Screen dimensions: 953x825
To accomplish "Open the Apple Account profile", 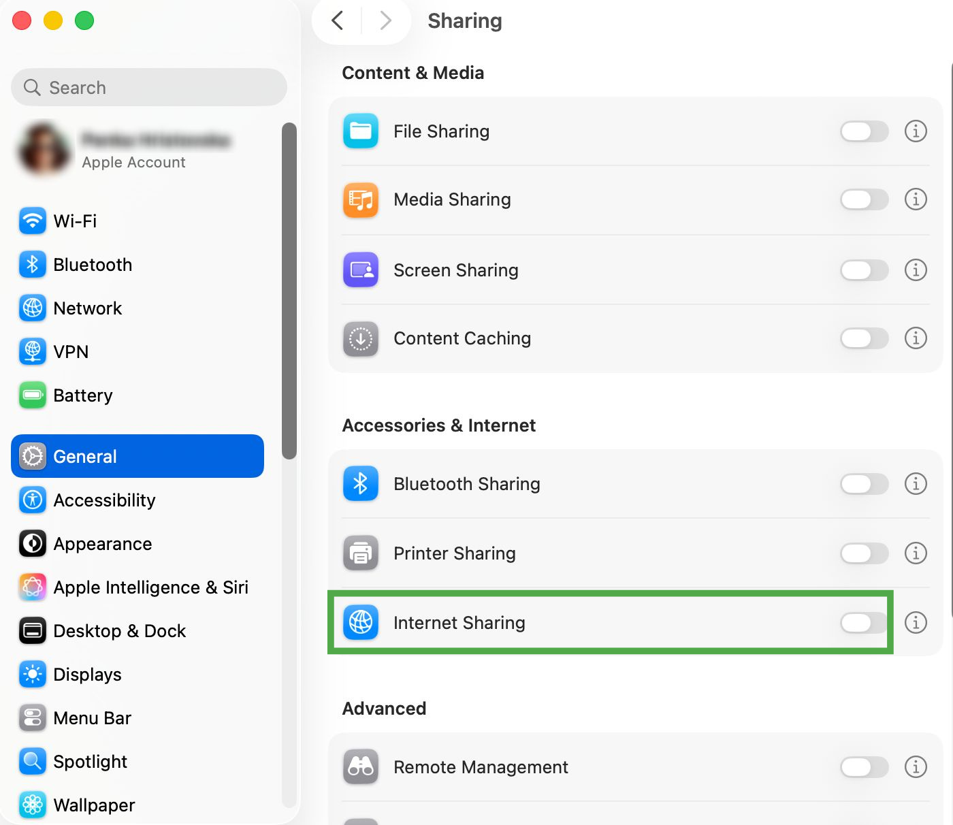I will 136,150.
